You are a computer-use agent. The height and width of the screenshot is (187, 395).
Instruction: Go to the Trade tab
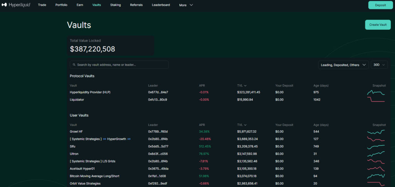tap(42, 5)
